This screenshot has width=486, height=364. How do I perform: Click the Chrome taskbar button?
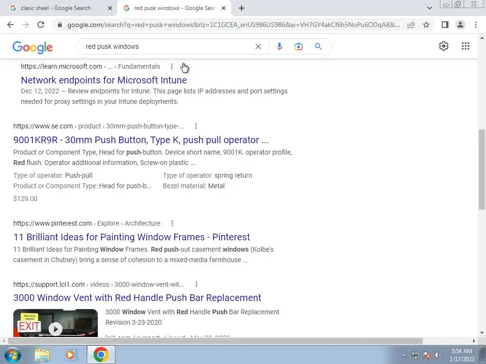point(101,355)
